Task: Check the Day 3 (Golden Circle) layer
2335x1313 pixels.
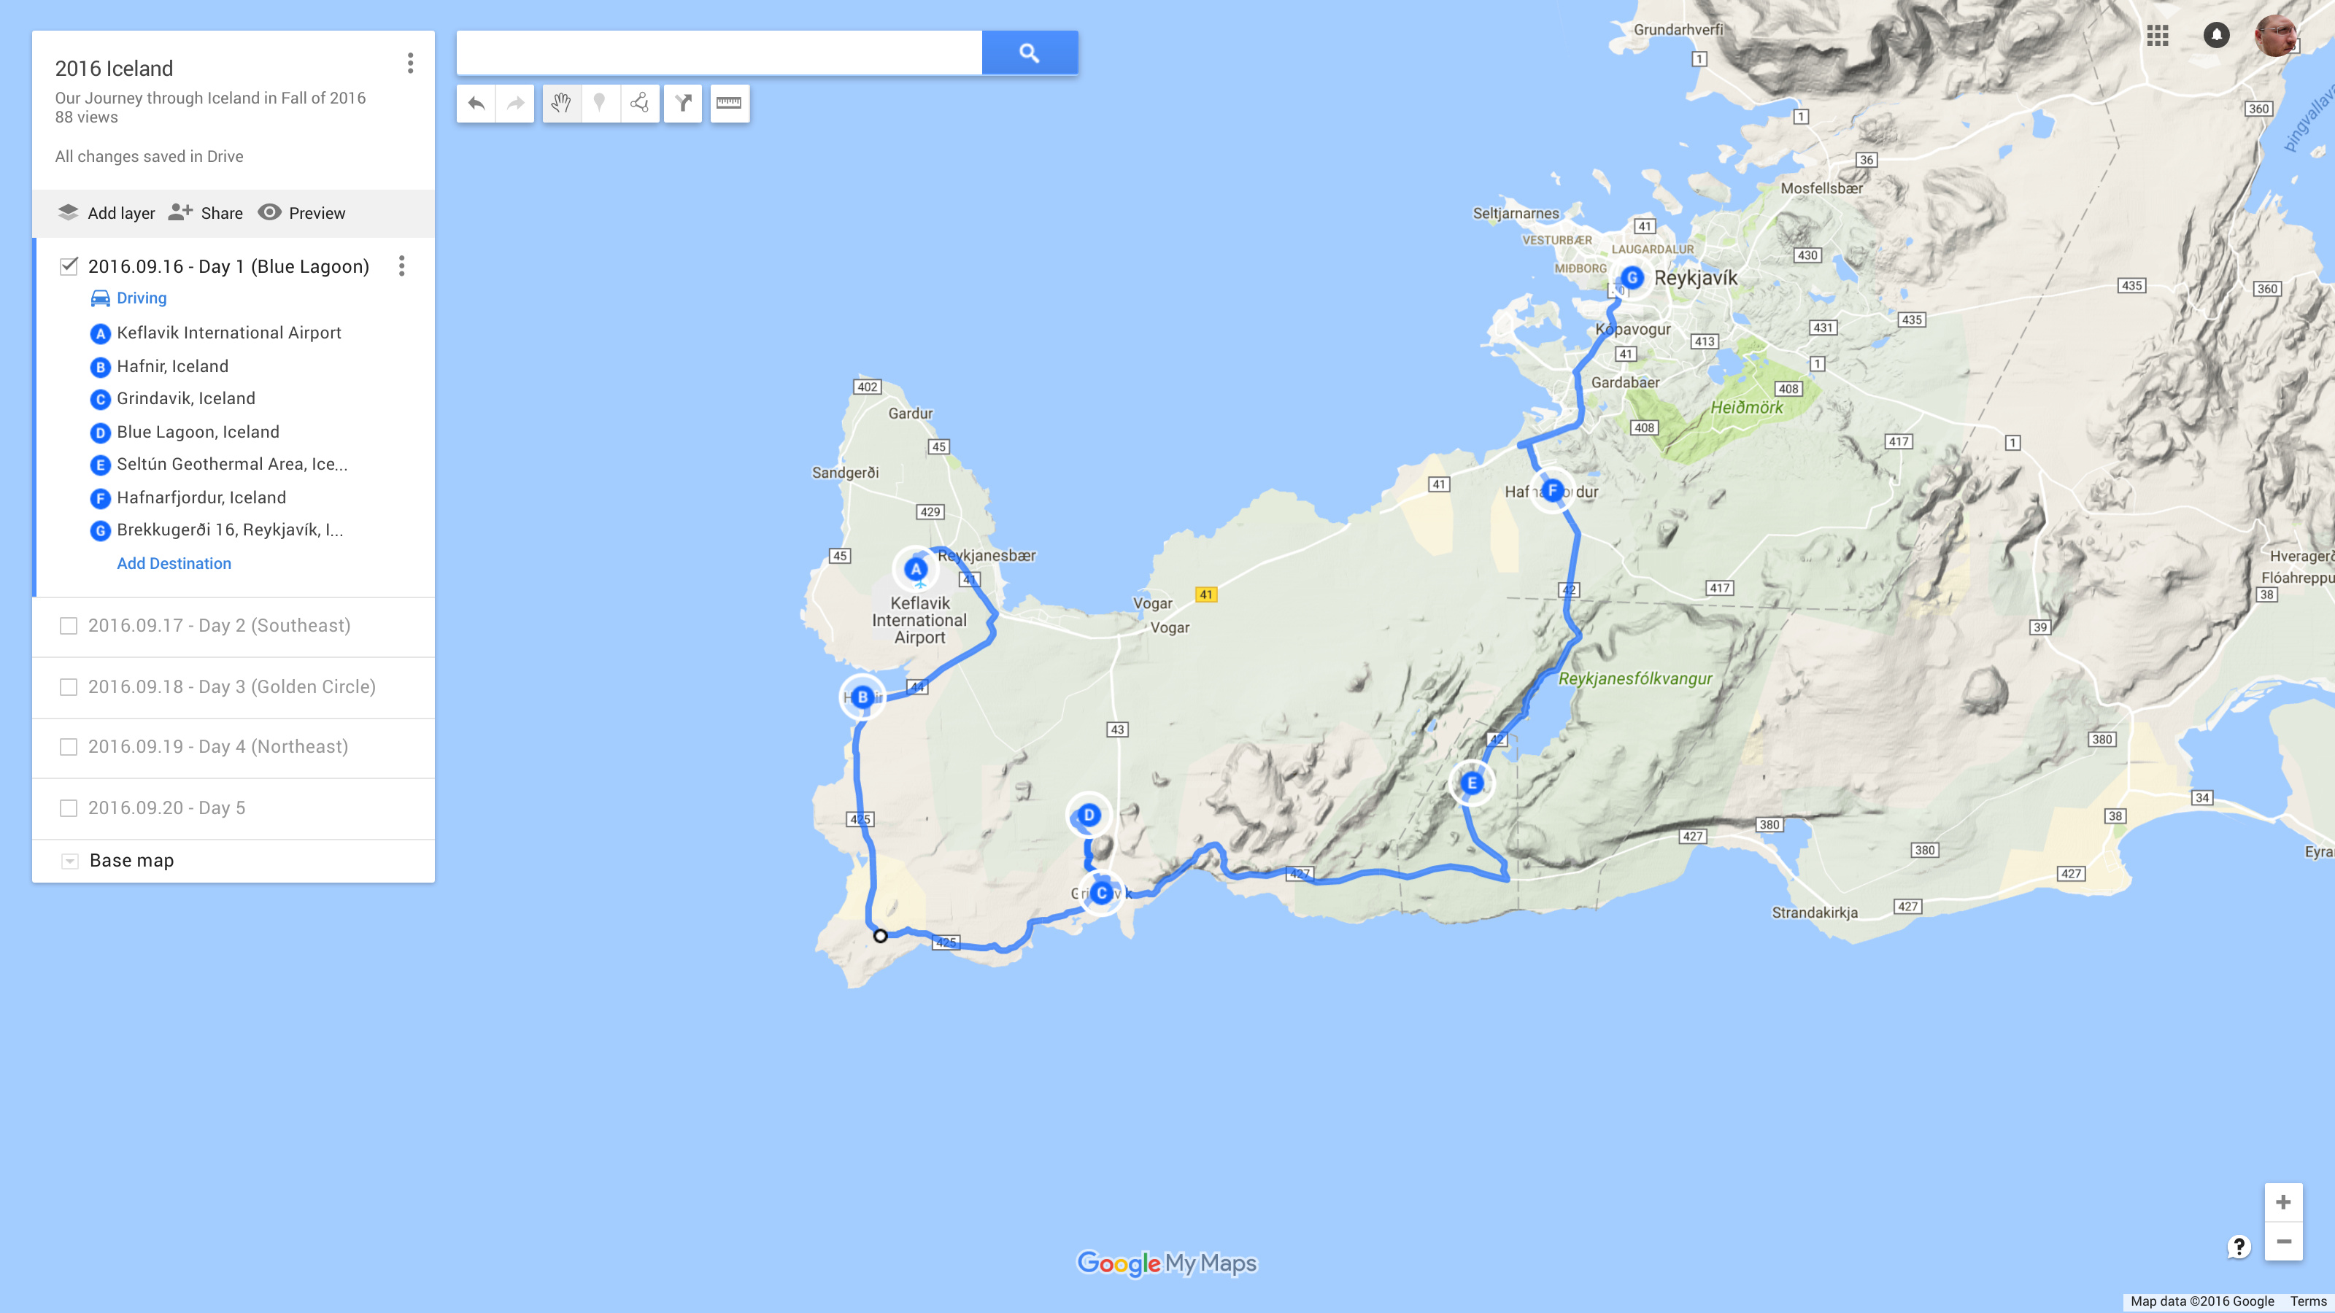Action: point(69,687)
